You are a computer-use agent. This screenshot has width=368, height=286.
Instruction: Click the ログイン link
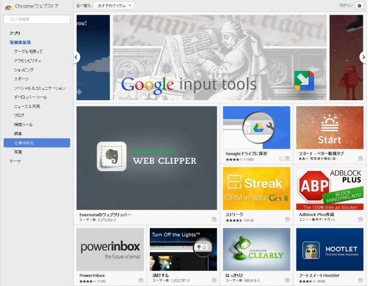coord(346,5)
